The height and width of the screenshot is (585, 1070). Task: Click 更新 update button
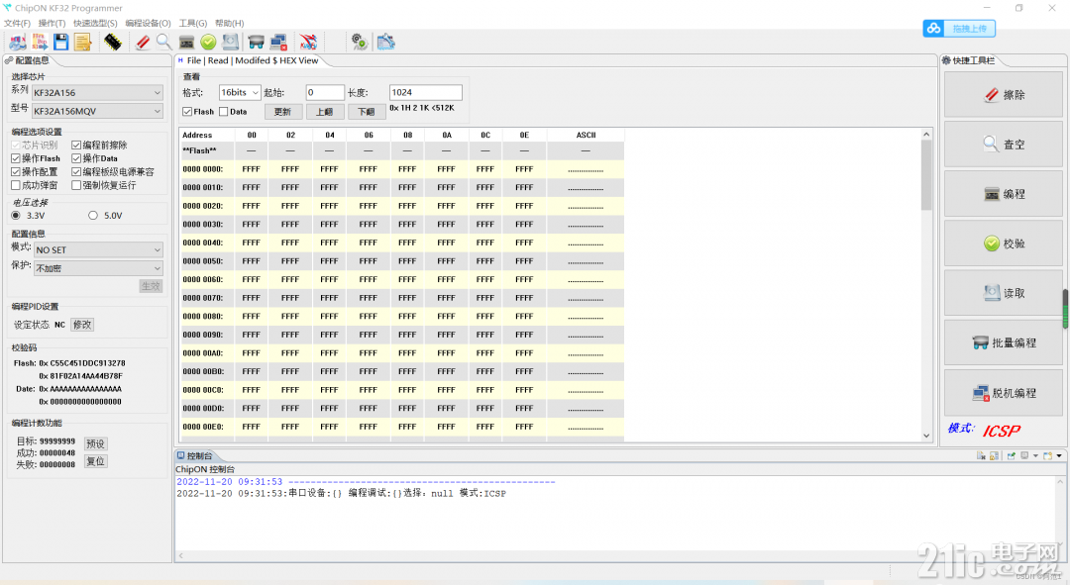[x=282, y=112]
